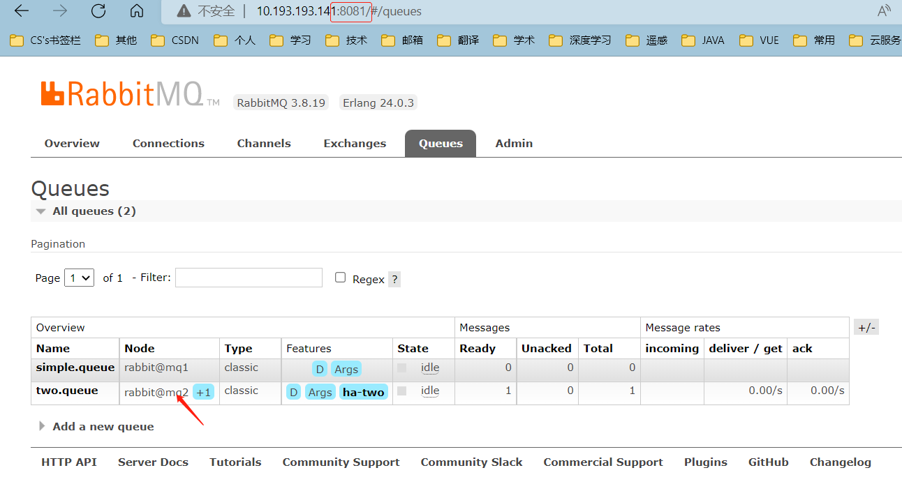
Task: Open the Community Support footer link
Action: pyautogui.click(x=341, y=462)
